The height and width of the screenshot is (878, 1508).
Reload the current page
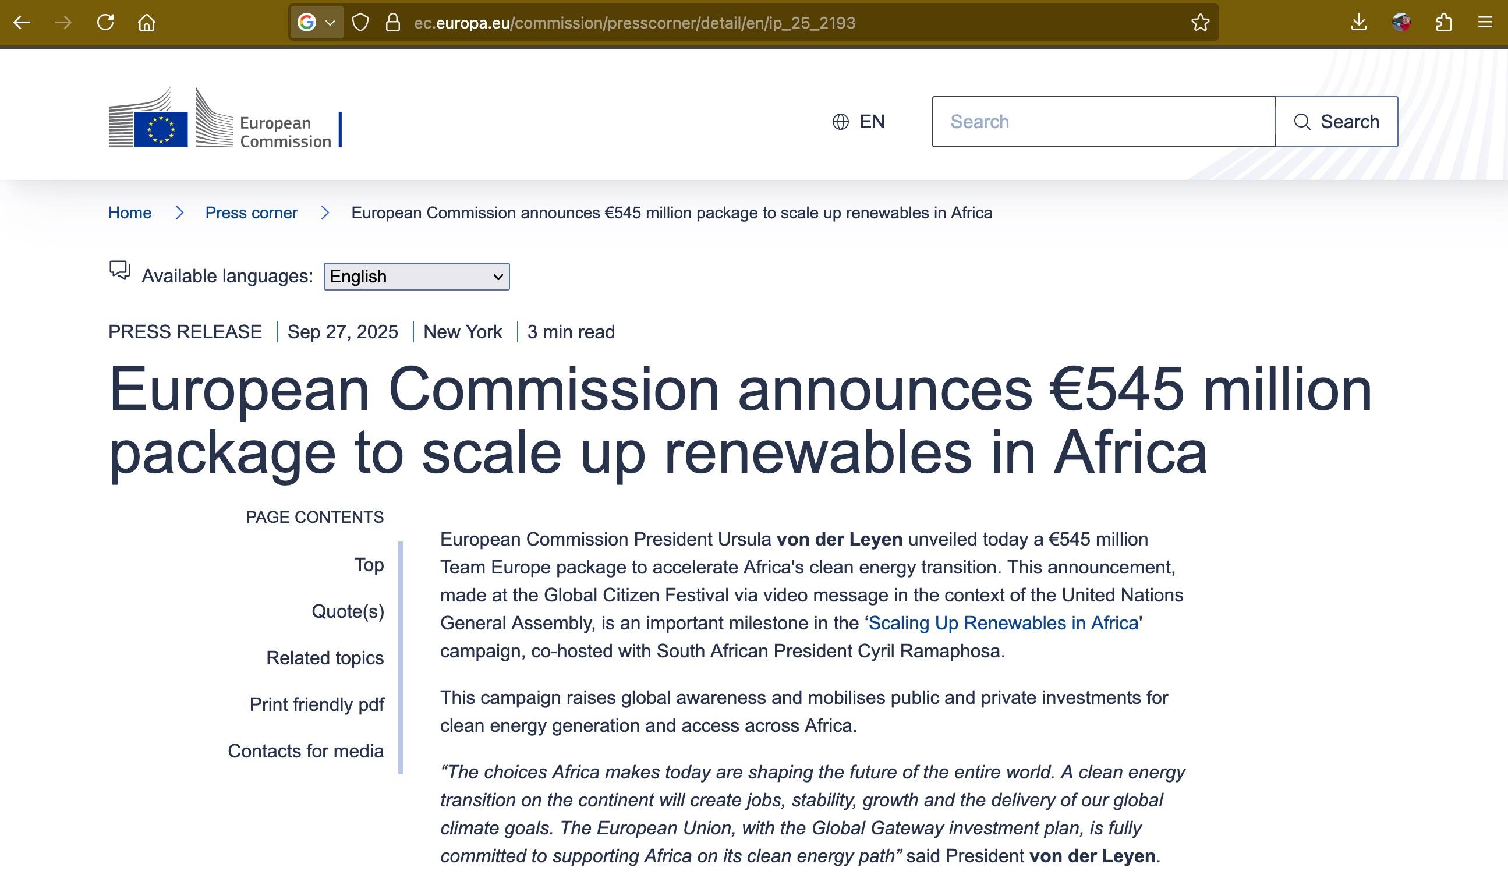pos(105,23)
